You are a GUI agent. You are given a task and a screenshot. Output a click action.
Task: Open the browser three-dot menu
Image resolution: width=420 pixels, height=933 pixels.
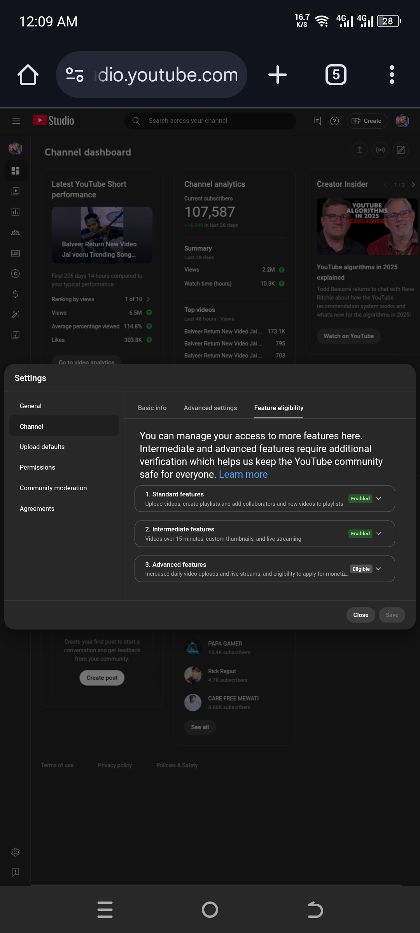(392, 75)
